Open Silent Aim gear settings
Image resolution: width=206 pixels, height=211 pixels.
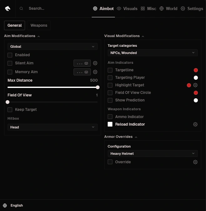click(95, 63)
